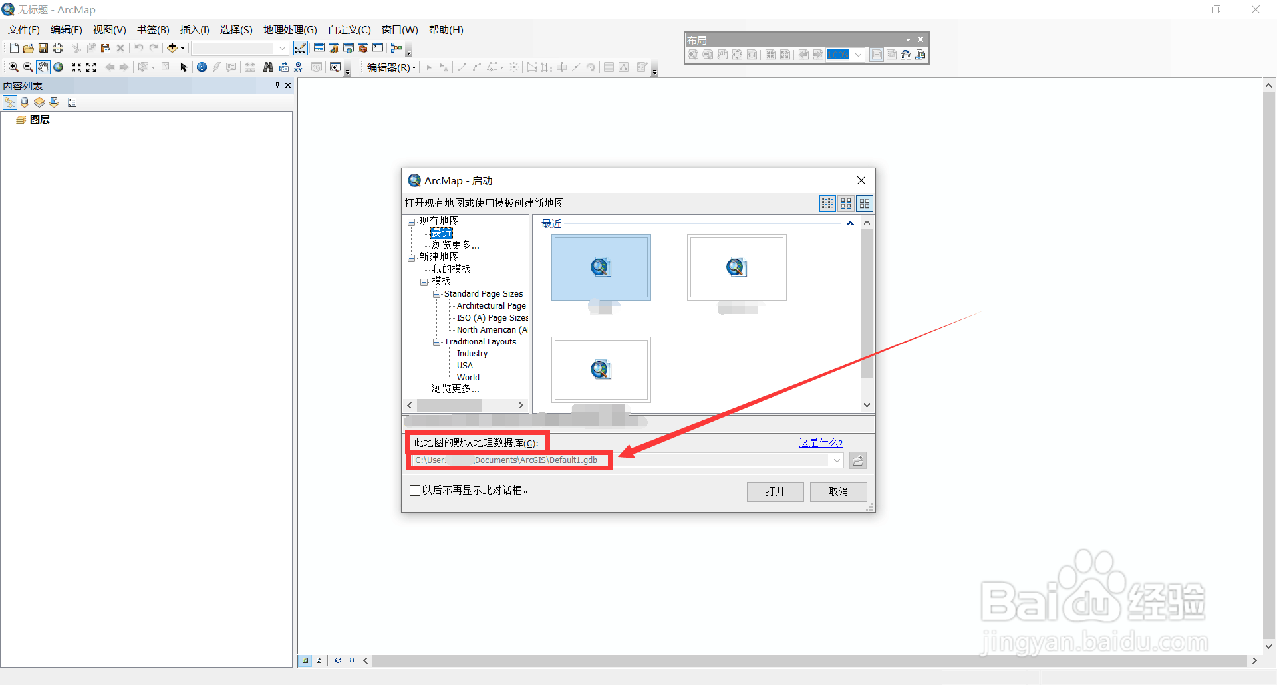Switch startup dialog to large thumbnails view
The image size is (1277, 685).
pos(865,204)
